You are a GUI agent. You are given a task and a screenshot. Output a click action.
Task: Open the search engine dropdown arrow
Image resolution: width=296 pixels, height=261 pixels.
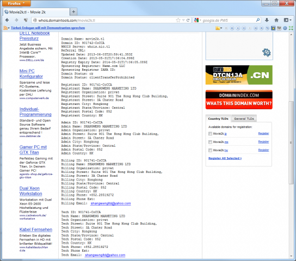pos(200,20)
